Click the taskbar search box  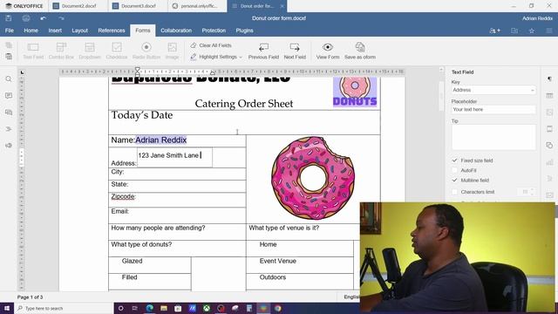click(64, 308)
